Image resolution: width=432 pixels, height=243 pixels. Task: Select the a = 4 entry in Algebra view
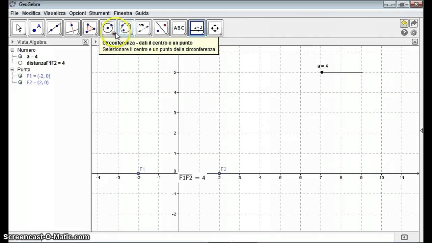click(32, 57)
